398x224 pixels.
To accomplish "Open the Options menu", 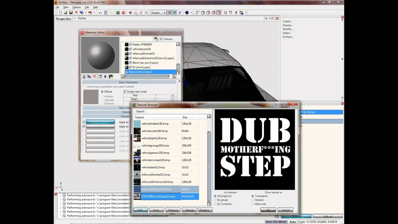I will [76, 7].
